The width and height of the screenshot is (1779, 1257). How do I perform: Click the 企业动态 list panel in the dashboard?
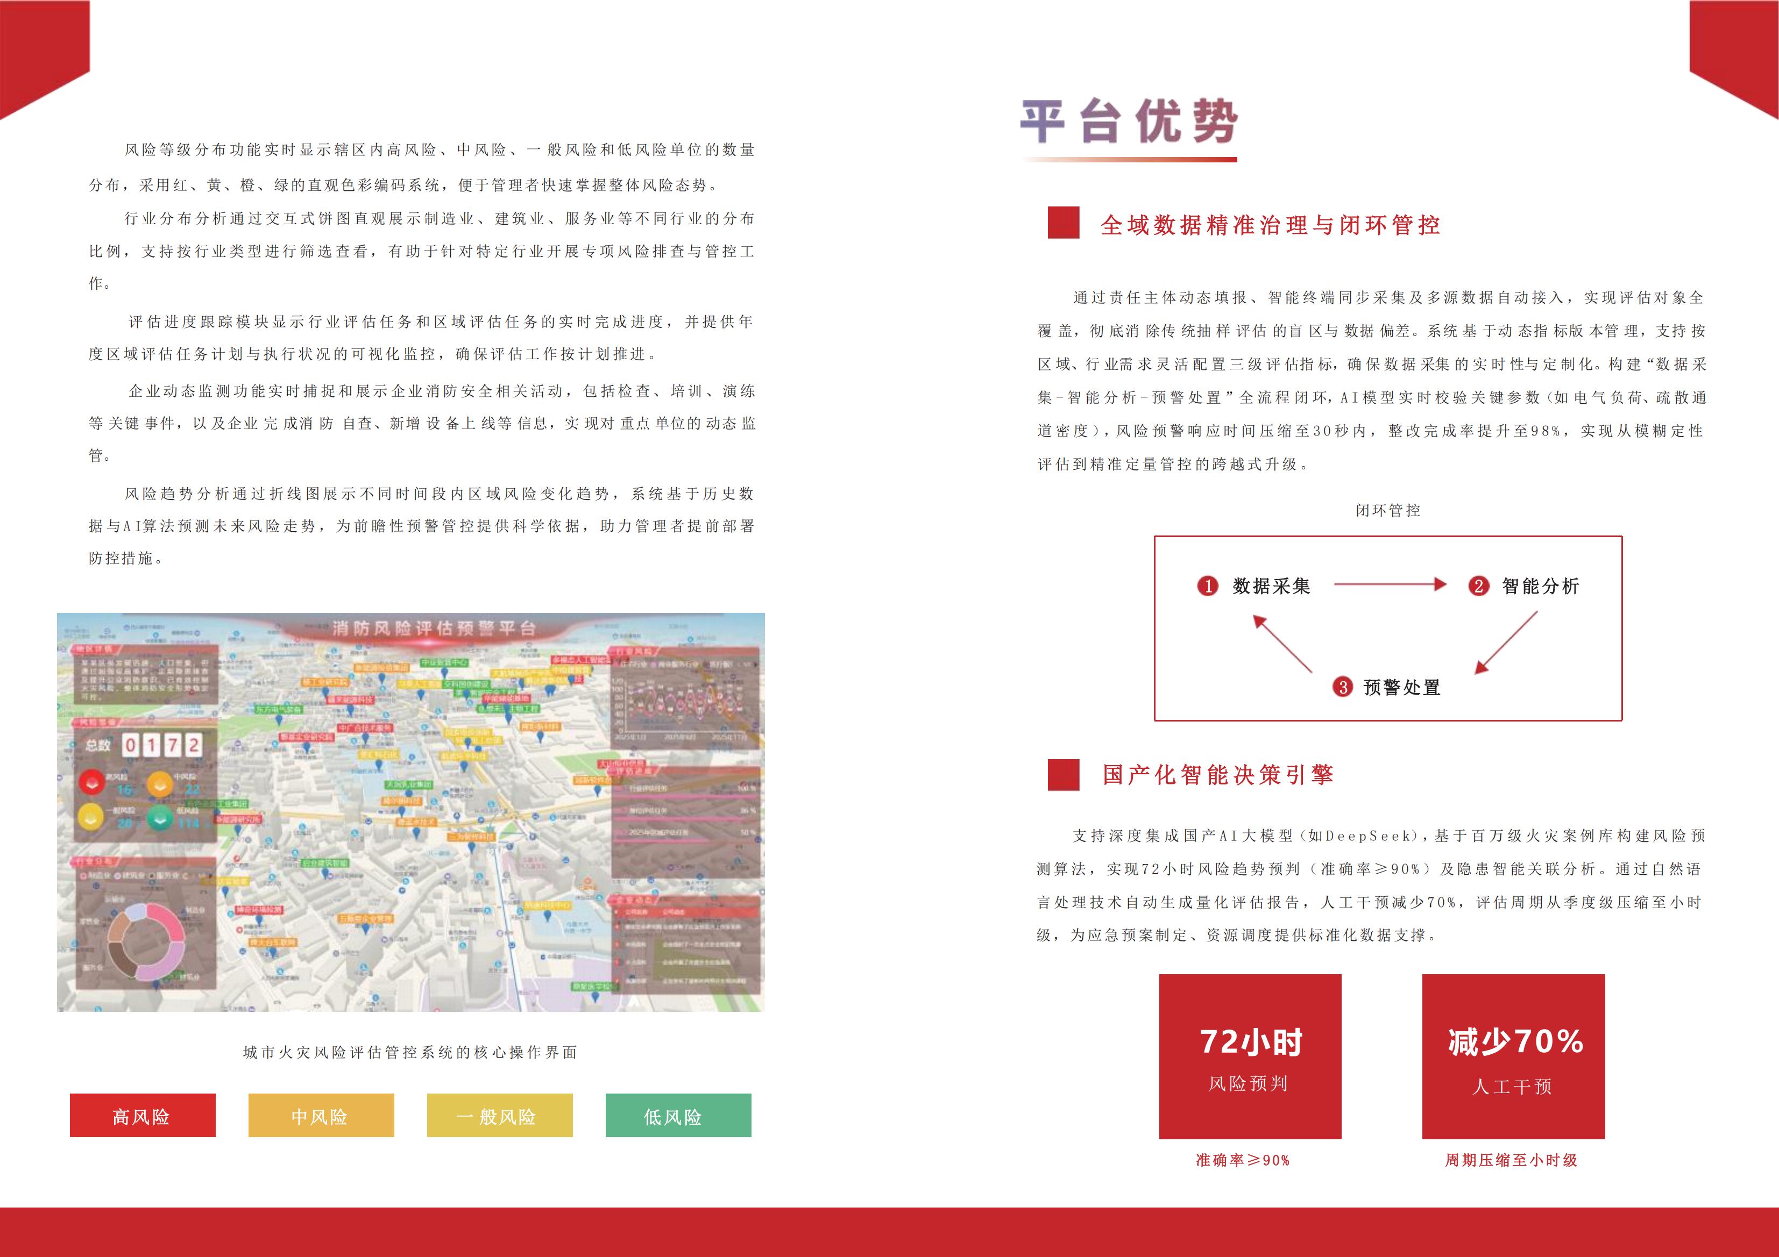685,944
